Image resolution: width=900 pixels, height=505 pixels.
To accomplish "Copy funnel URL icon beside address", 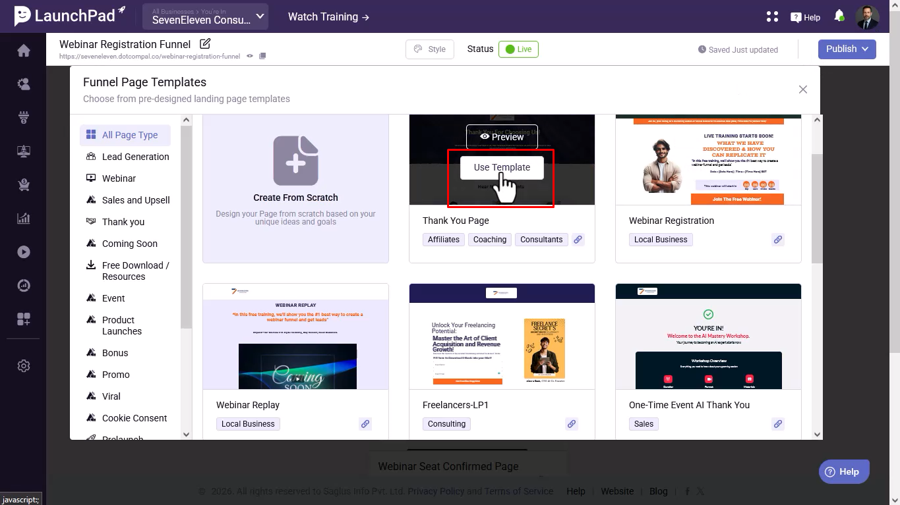I will coord(262,56).
